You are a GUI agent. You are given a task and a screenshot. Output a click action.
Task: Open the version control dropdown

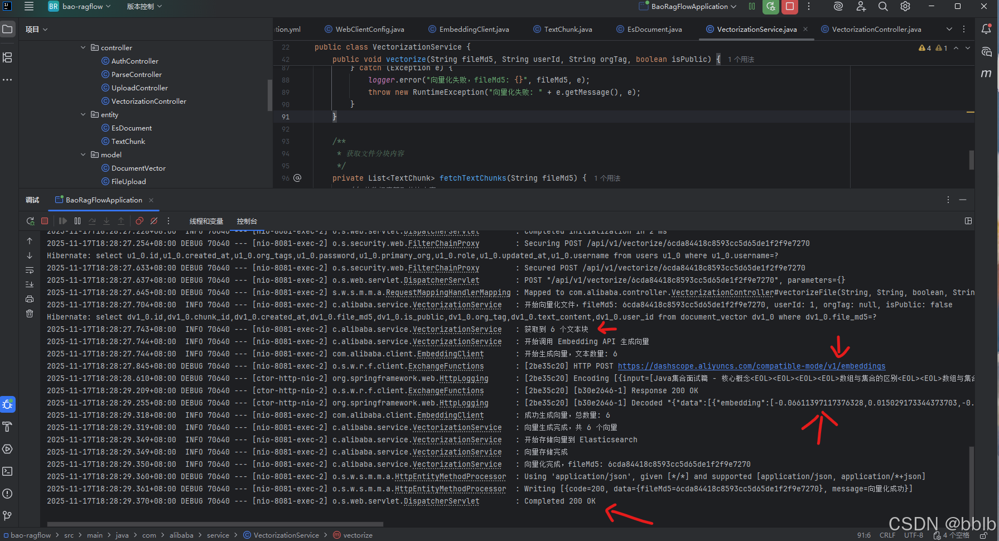point(144,7)
